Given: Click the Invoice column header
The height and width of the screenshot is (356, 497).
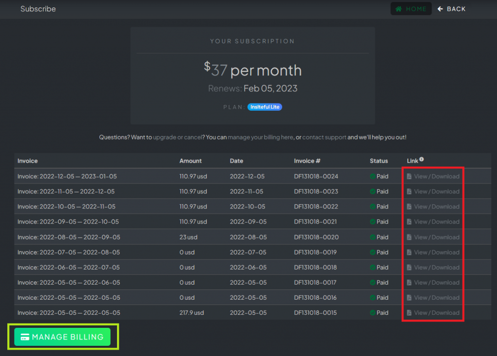Looking at the screenshot, I should pyautogui.click(x=28, y=161).
